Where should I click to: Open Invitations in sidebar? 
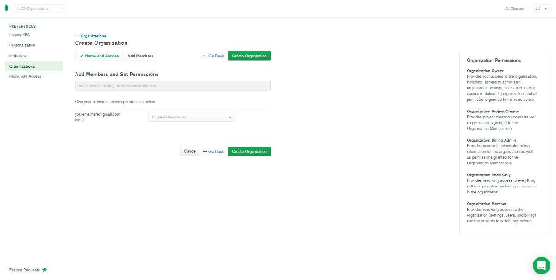(18, 56)
